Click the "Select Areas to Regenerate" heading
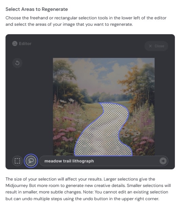 click(x=37, y=9)
